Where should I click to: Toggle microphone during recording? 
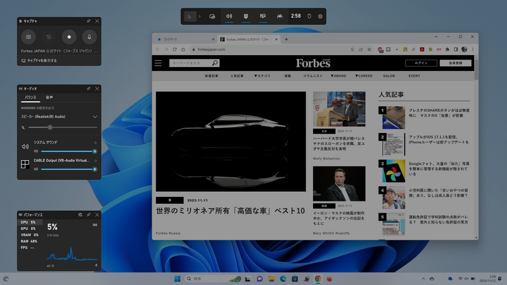click(89, 37)
